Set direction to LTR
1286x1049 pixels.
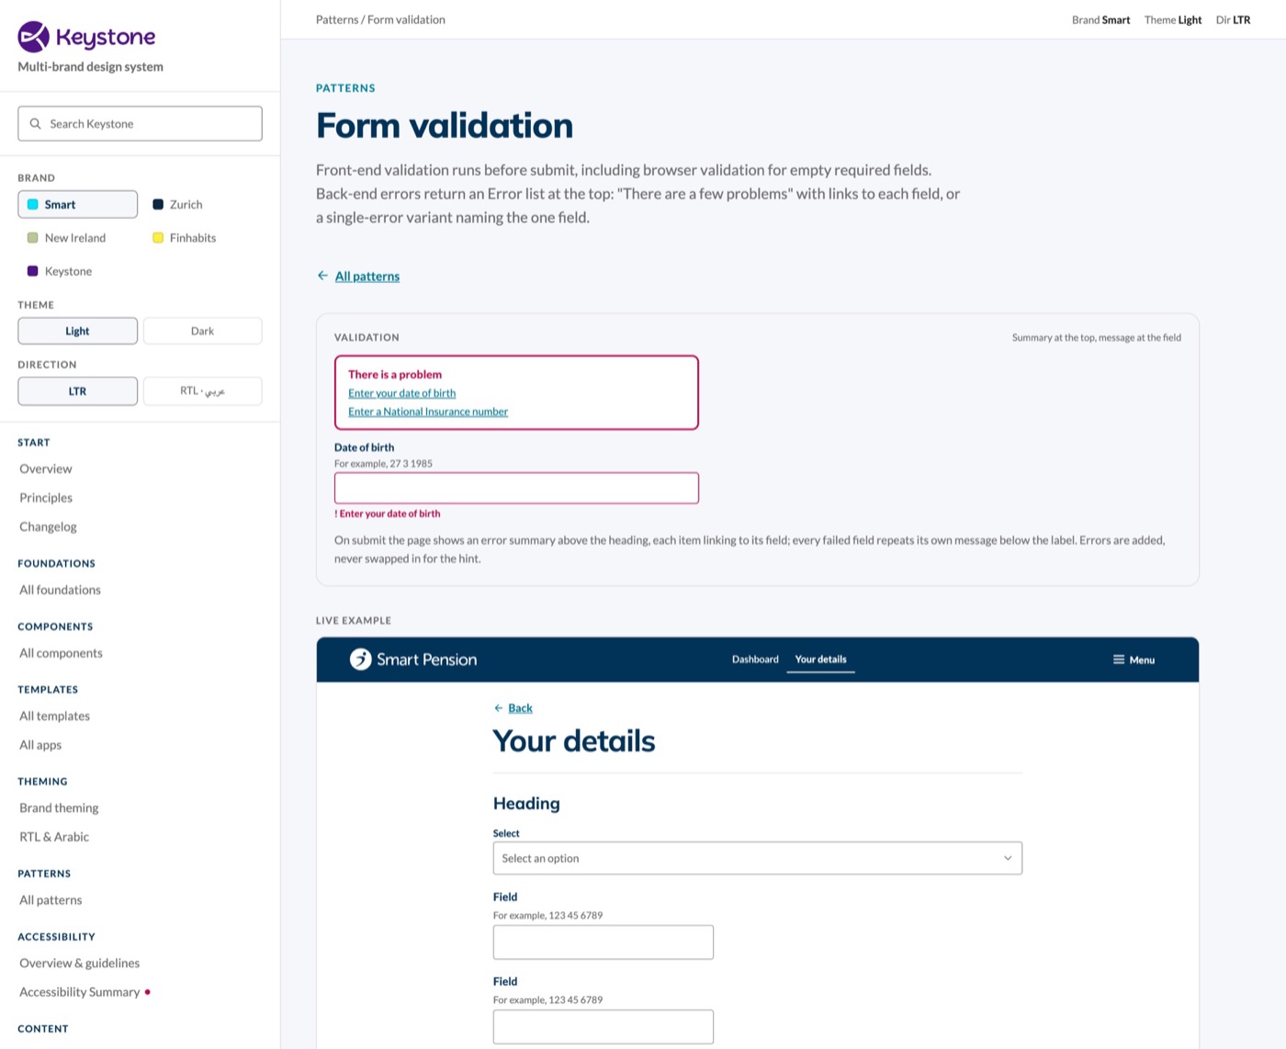(78, 390)
